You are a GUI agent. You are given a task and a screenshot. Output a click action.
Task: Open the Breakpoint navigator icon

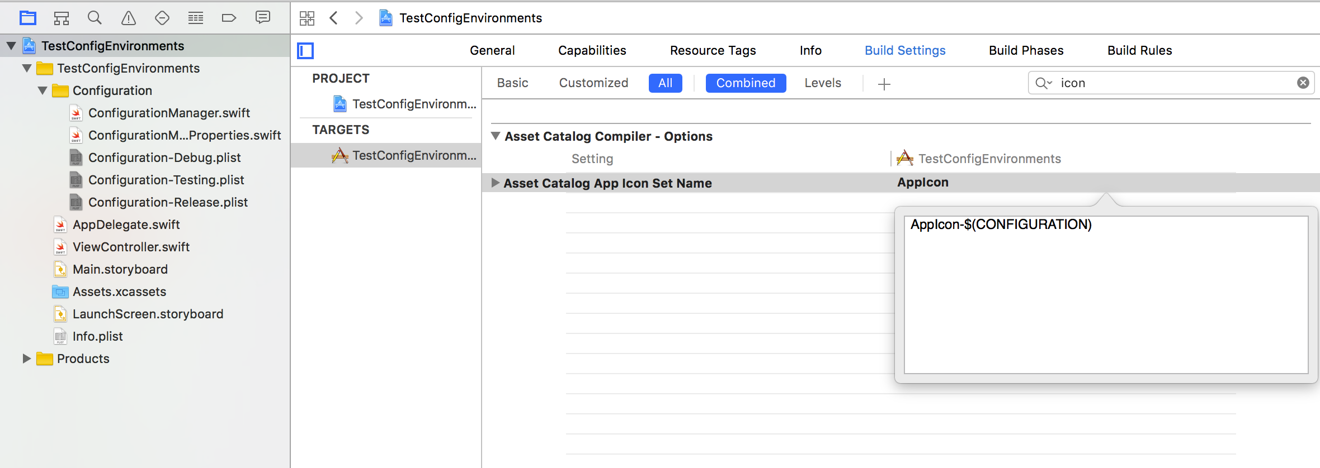pos(229,18)
